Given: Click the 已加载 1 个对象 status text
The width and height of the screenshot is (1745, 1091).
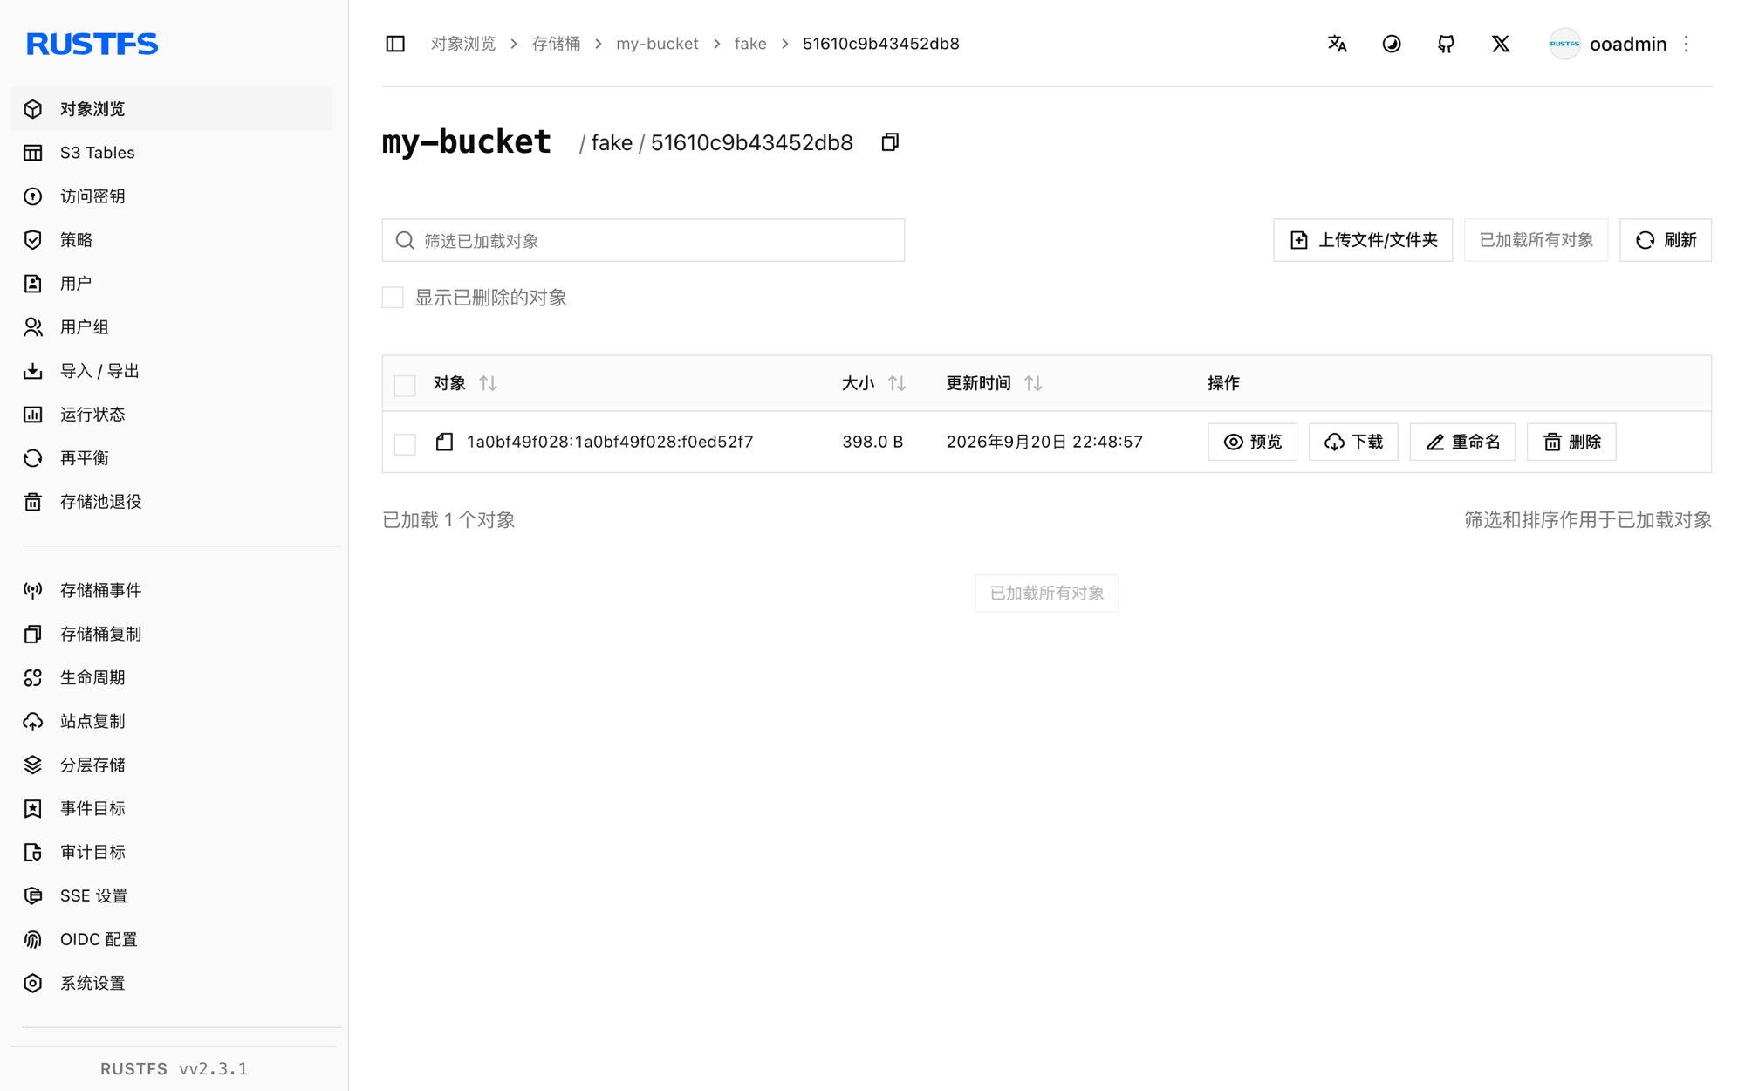Looking at the screenshot, I should point(448,520).
